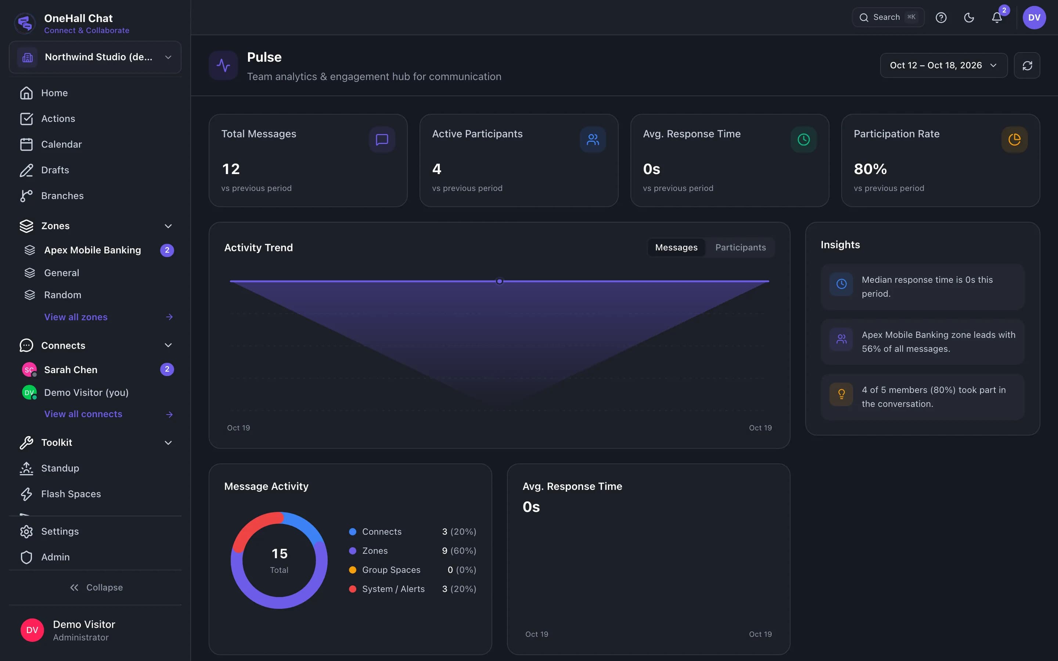Toggle dark mode moon icon
Screen dimensions: 1058x661
(x=969, y=18)
